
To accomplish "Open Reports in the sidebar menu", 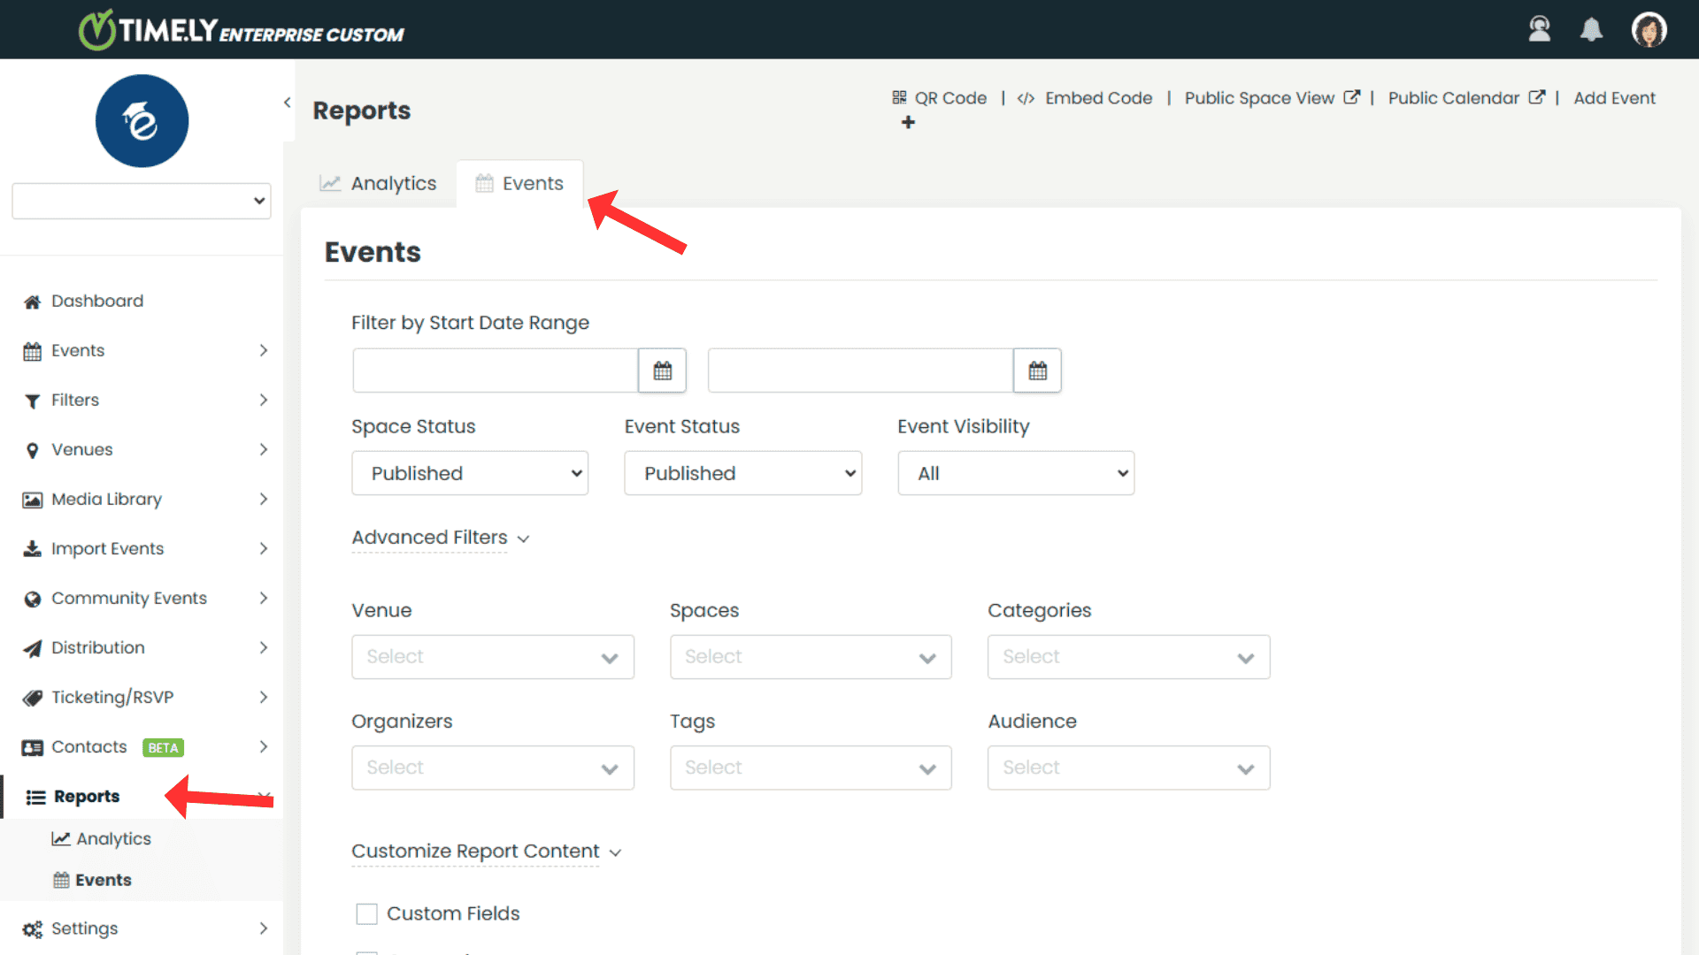I will click(86, 796).
